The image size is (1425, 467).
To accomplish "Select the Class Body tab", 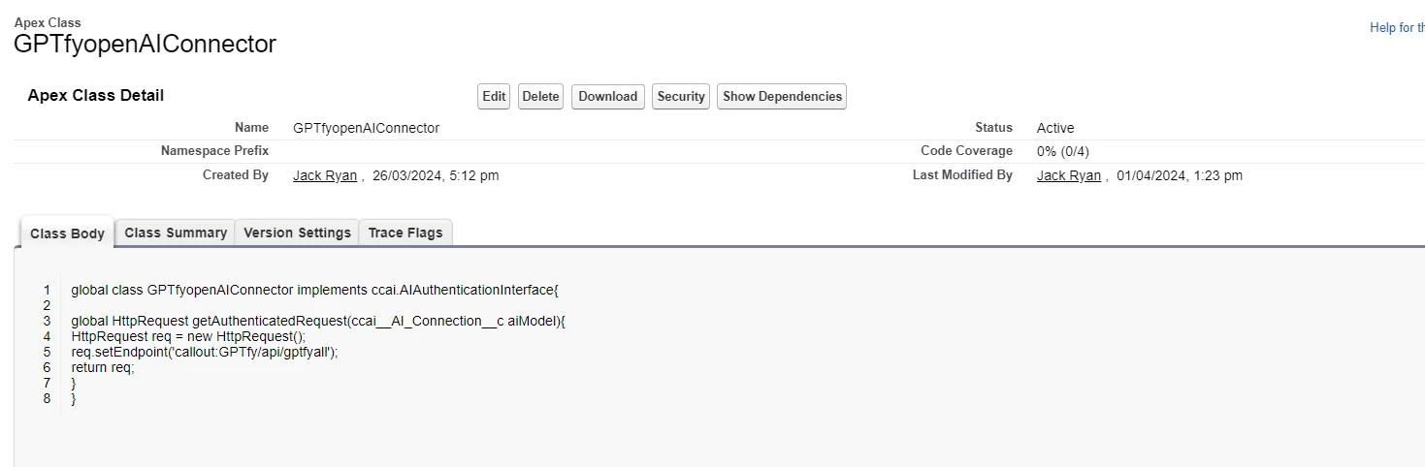I will 67,233.
